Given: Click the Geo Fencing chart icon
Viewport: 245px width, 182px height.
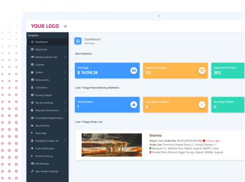Looking at the screenshot, I should (x=32, y=126).
